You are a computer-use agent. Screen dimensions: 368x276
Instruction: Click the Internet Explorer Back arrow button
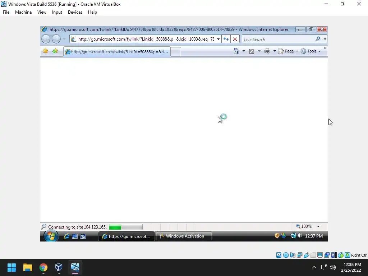point(46,39)
